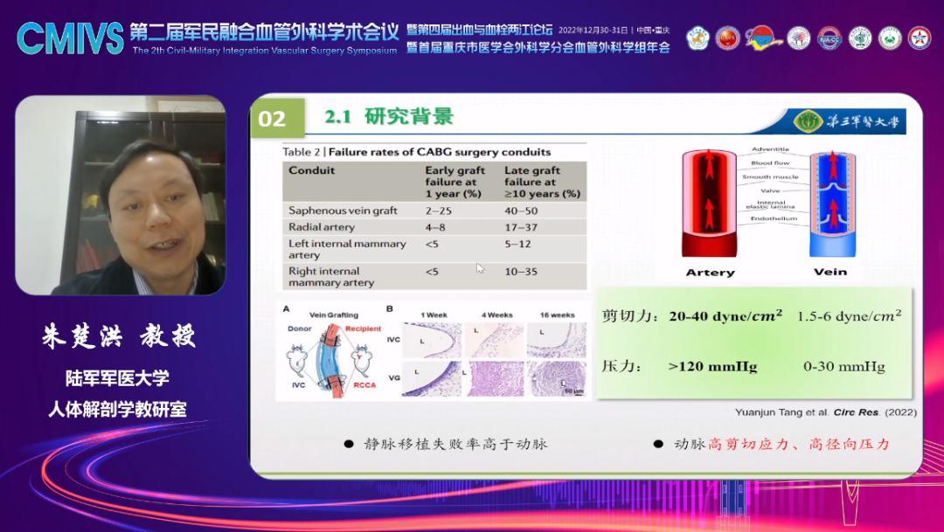944x532 pixels.
Task: Click the slide title 2.1 研究背景
Action: (x=389, y=116)
